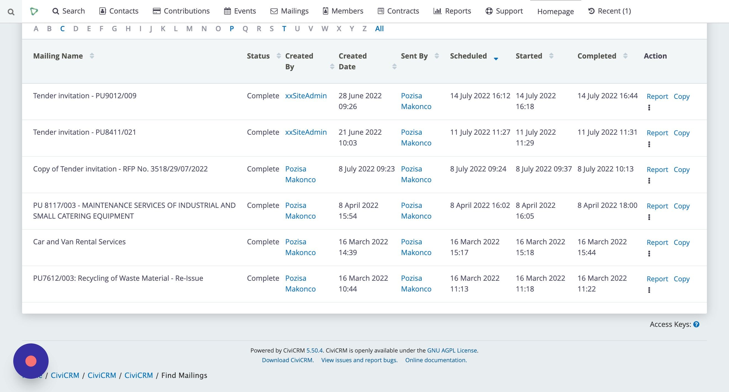Sort table by Sent By column
The height and width of the screenshot is (392, 729).
(x=437, y=56)
